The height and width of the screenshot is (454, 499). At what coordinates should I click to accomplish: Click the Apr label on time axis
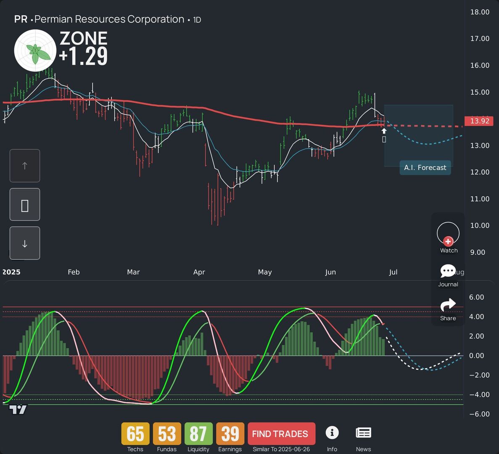[x=199, y=272]
